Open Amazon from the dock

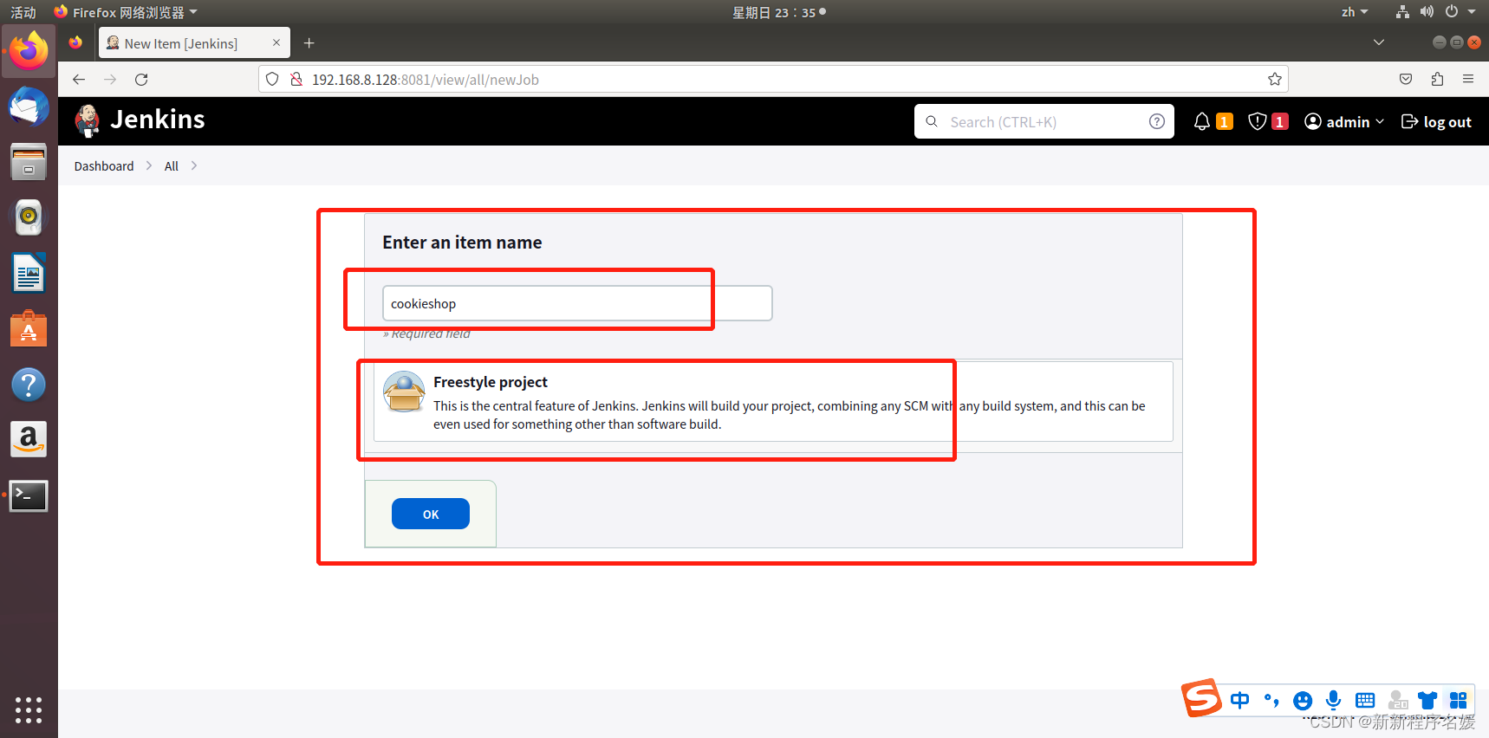tap(29, 440)
